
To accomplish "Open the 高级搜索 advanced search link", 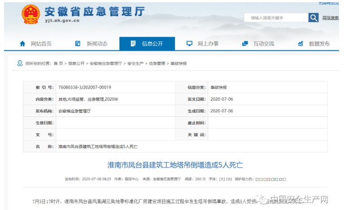I will click(330, 18).
